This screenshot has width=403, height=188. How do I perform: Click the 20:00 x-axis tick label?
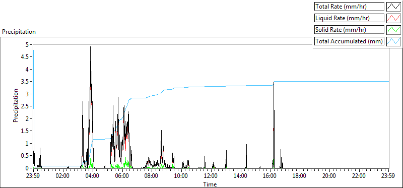(x=329, y=176)
